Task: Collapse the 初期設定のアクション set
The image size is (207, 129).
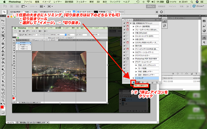Action: pos(131,23)
